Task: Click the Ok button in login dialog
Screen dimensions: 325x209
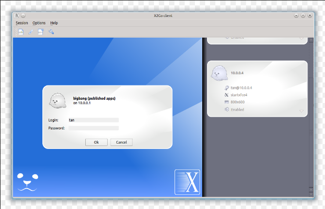Action: pos(96,142)
